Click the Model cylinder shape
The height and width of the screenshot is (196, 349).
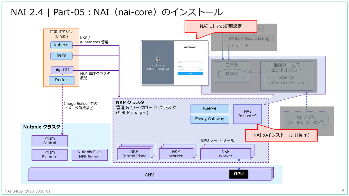pos(232,73)
